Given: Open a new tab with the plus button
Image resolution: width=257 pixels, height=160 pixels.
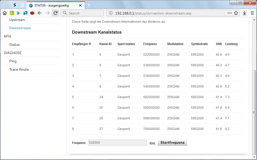Looking at the screenshot, I should (89, 5).
